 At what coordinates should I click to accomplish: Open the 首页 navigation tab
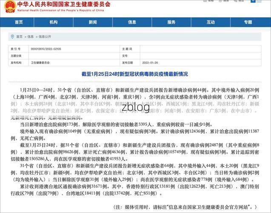(x=19, y=22)
